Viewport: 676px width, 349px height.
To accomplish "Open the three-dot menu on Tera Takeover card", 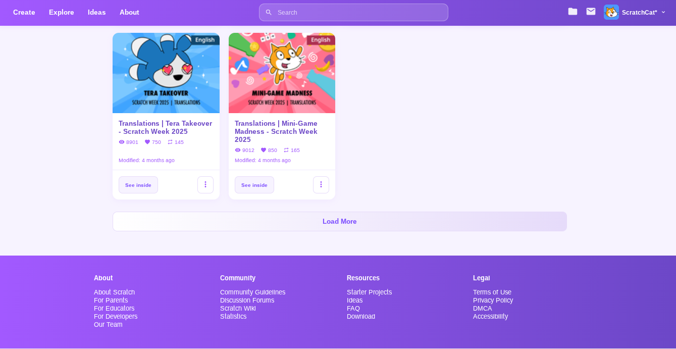I will (205, 185).
